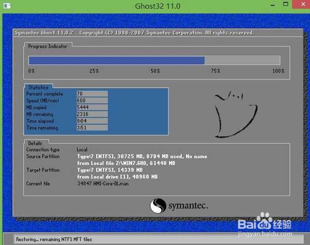Click the 0% progress scale label
310x245 pixels.
32,71
